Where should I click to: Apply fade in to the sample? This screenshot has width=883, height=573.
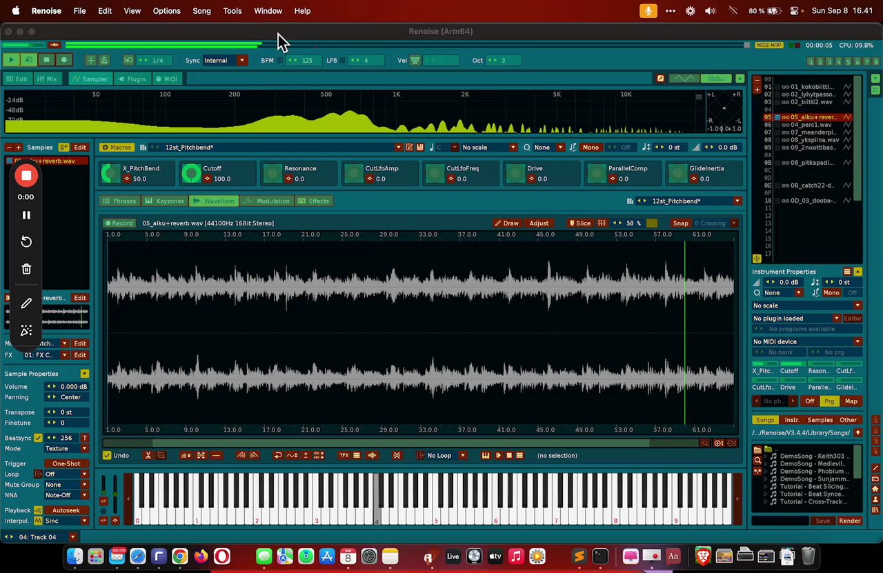pyautogui.click(x=241, y=455)
